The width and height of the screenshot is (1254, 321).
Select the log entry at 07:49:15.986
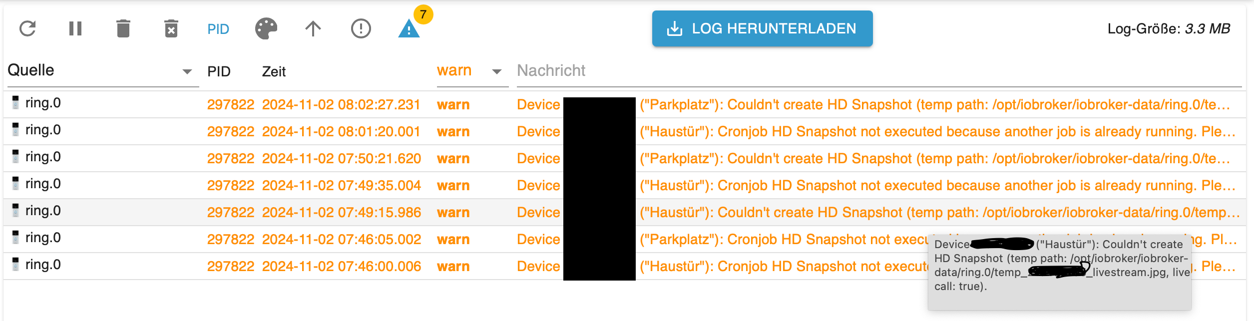click(x=341, y=212)
